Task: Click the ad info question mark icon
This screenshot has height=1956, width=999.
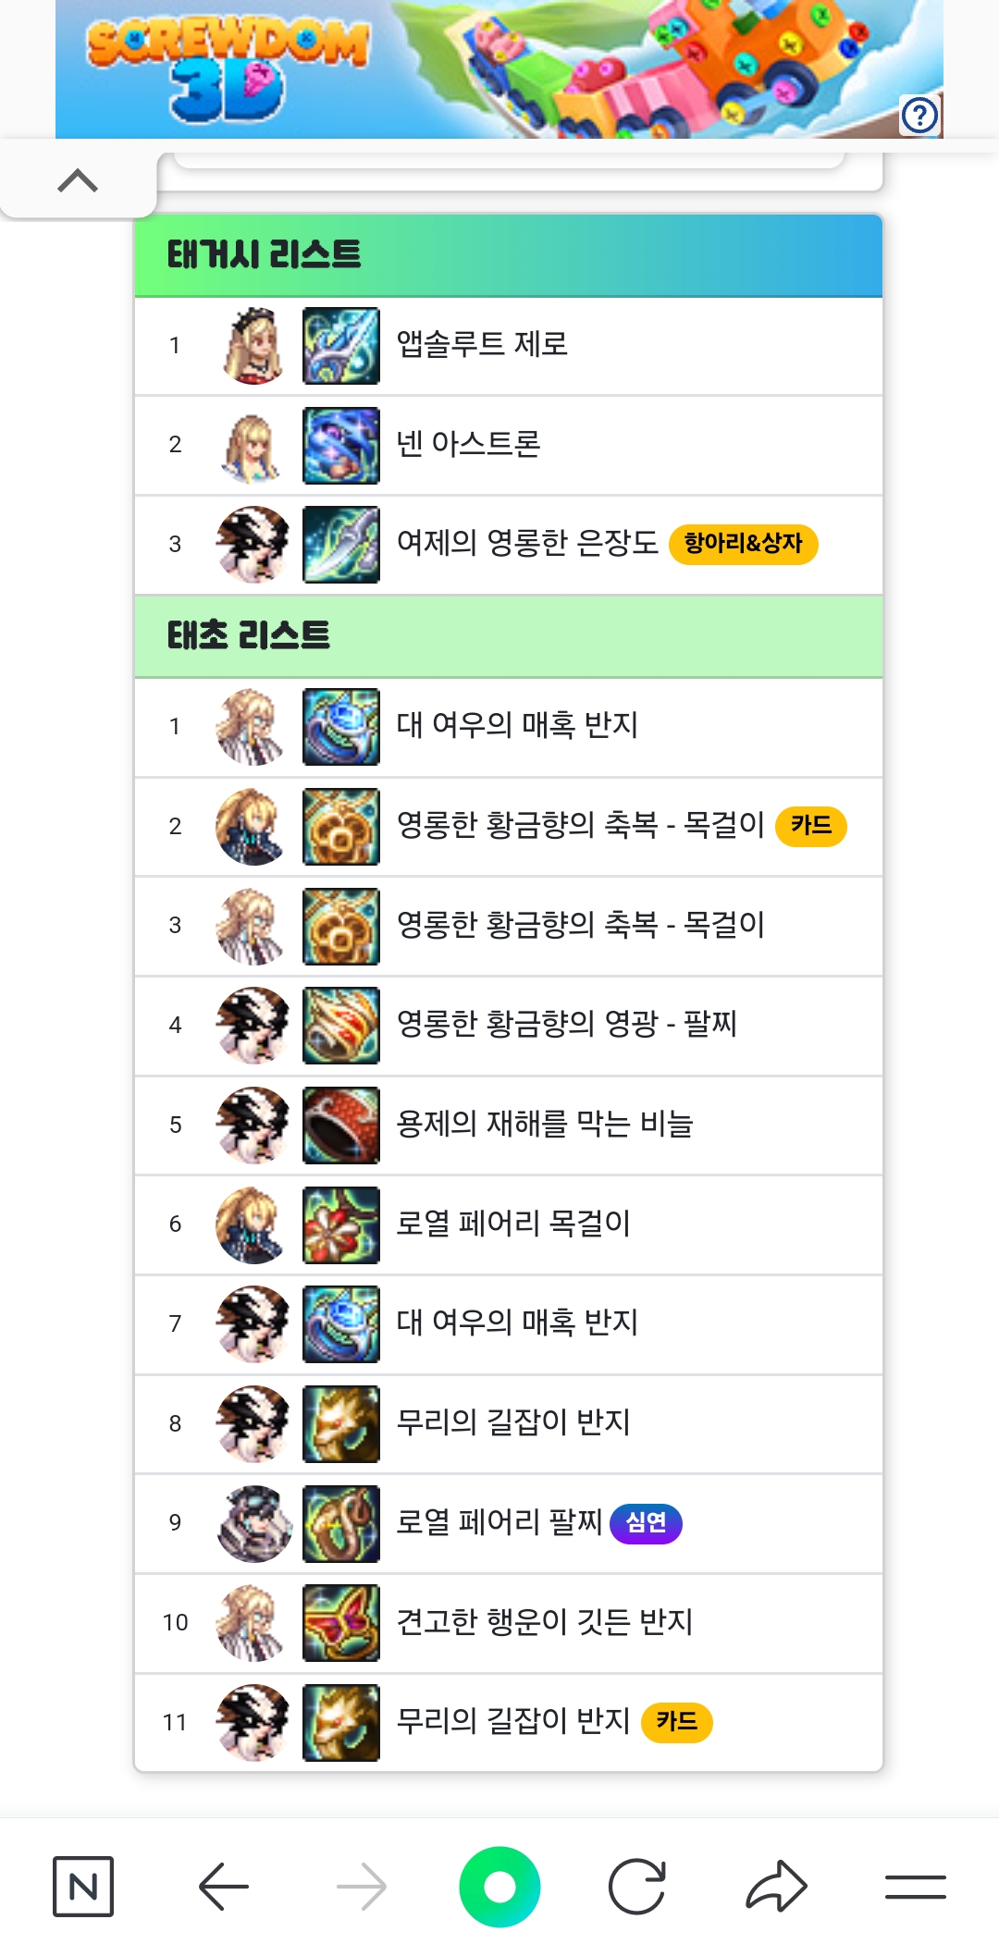Action: [x=919, y=116]
